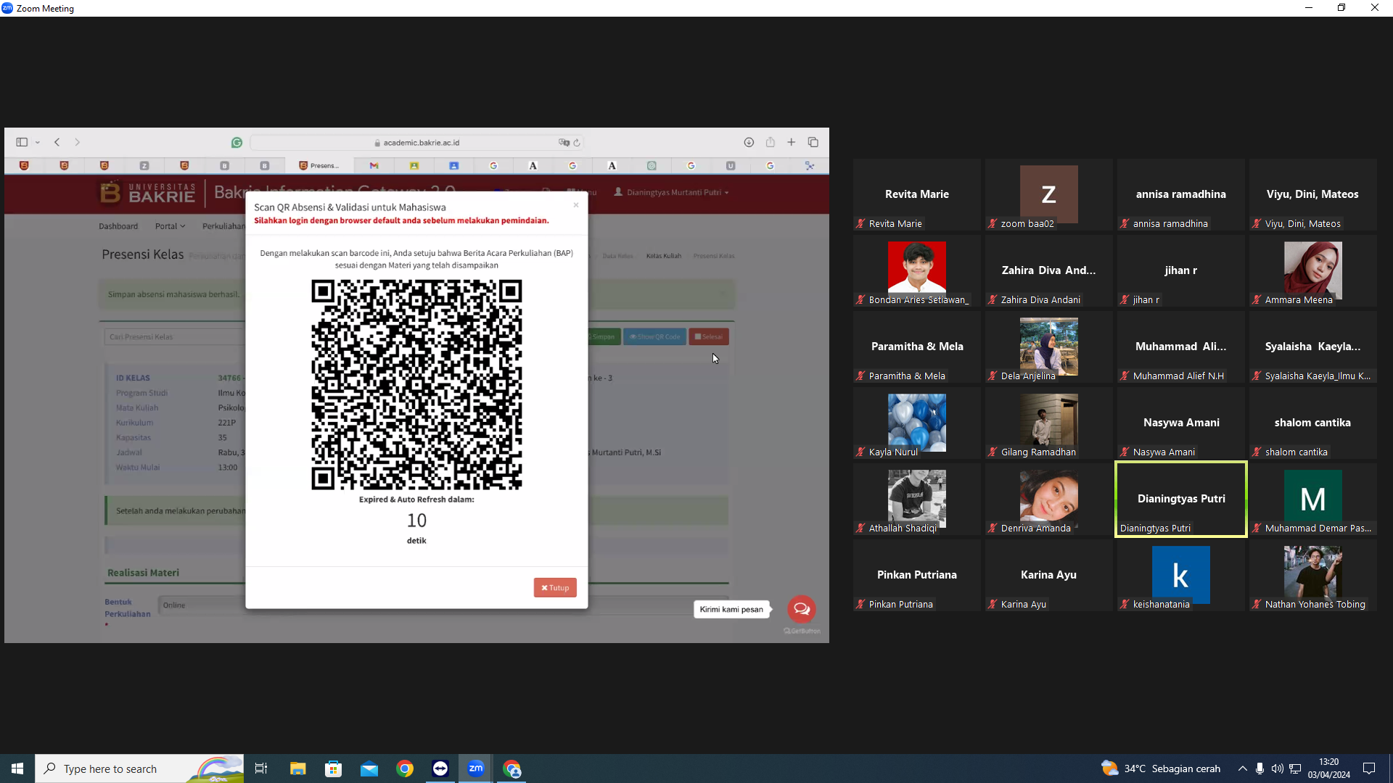Open the Perkuliahan menu item

tap(223, 226)
